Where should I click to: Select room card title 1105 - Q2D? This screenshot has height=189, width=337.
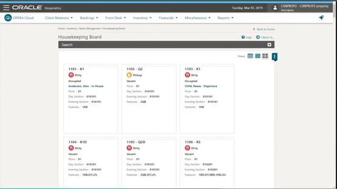pyautogui.click(x=136, y=142)
